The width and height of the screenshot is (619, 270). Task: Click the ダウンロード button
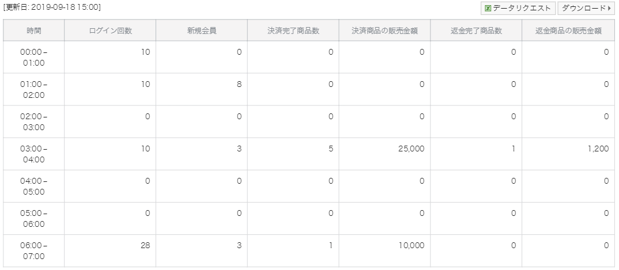tap(586, 8)
